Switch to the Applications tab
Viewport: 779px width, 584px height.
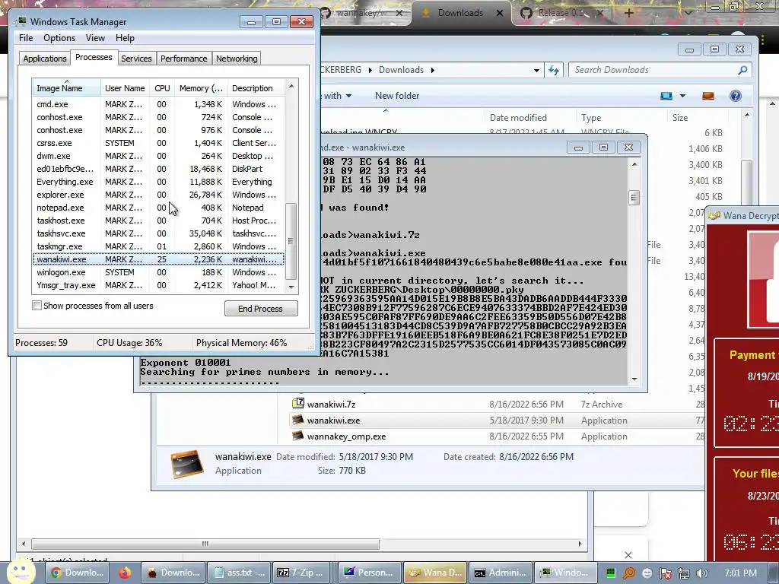coord(45,59)
